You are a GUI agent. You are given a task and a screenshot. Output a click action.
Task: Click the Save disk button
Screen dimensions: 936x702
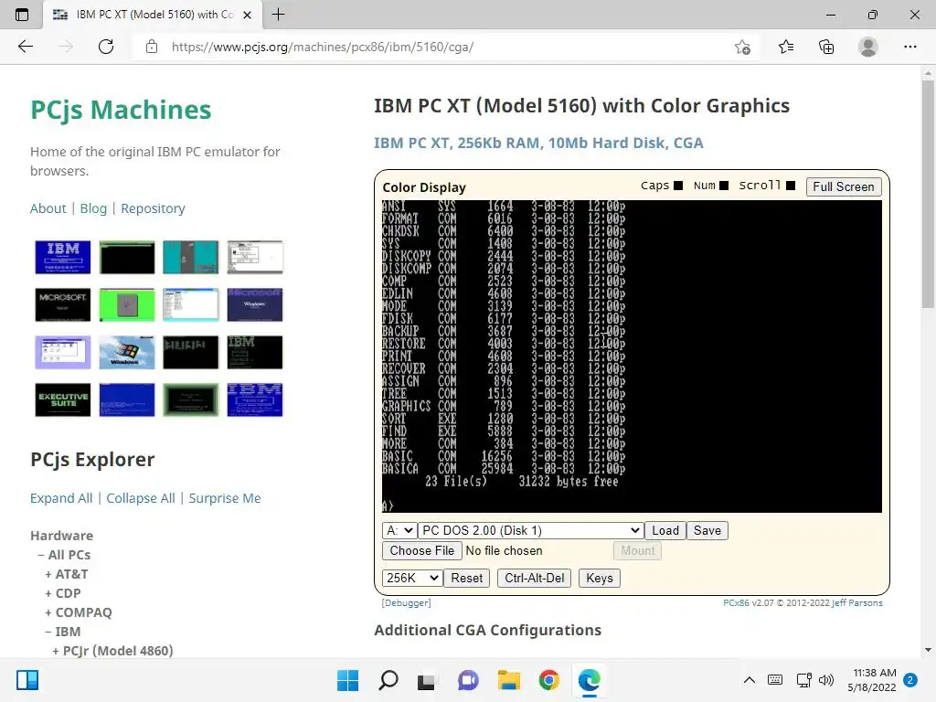[x=707, y=530]
